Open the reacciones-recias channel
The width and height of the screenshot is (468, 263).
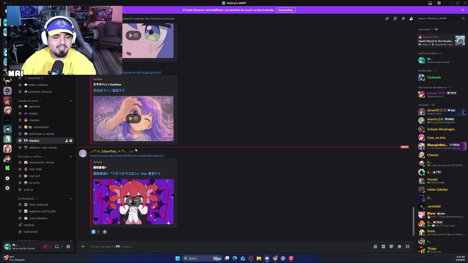click(46, 162)
